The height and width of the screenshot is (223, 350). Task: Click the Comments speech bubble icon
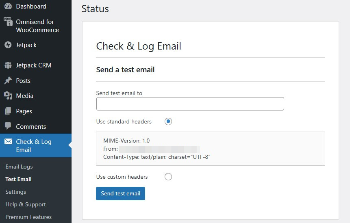click(x=8, y=126)
